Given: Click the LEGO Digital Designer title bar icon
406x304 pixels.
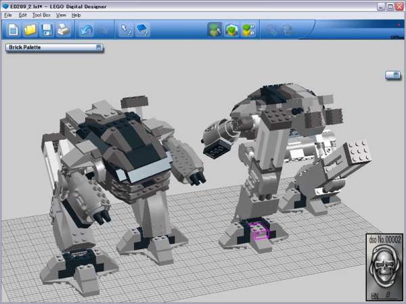Looking at the screenshot, I should (x=5, y=6).
